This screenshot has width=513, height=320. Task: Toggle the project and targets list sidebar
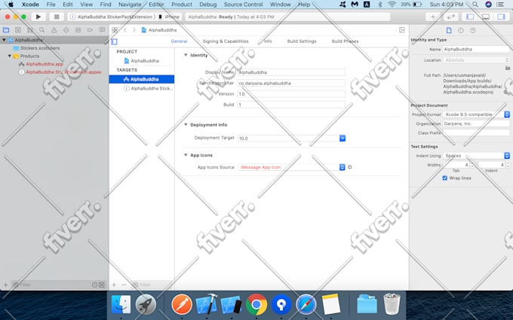coord(114,41)
